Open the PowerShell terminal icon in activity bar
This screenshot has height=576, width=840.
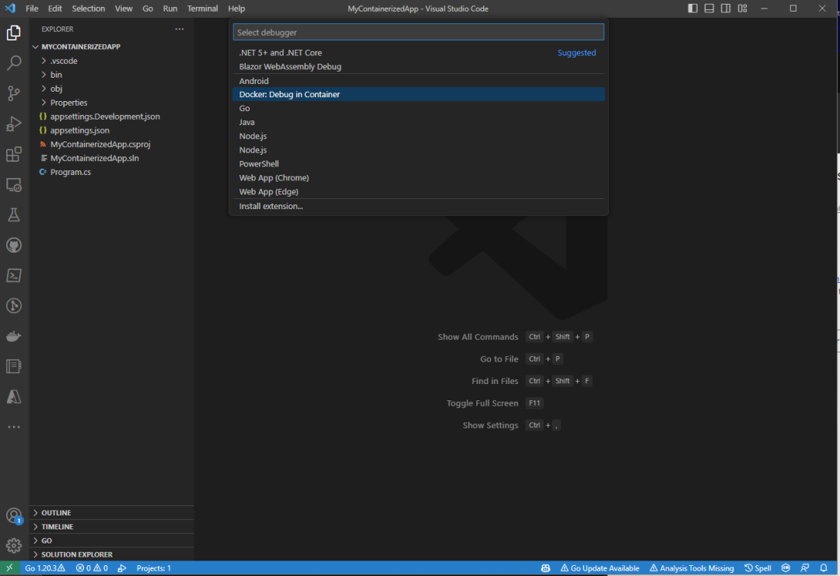14,275
